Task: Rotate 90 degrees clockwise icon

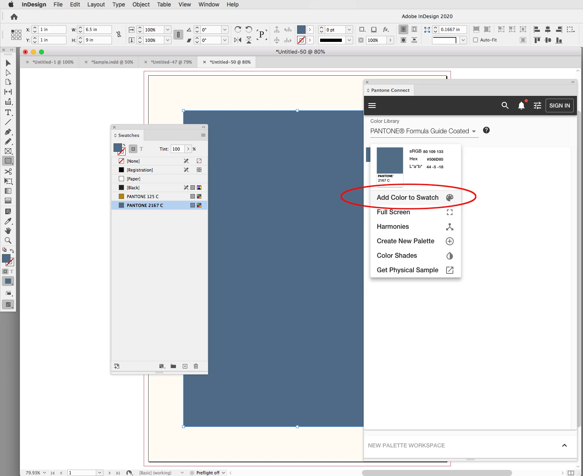Action: [238, 29]
